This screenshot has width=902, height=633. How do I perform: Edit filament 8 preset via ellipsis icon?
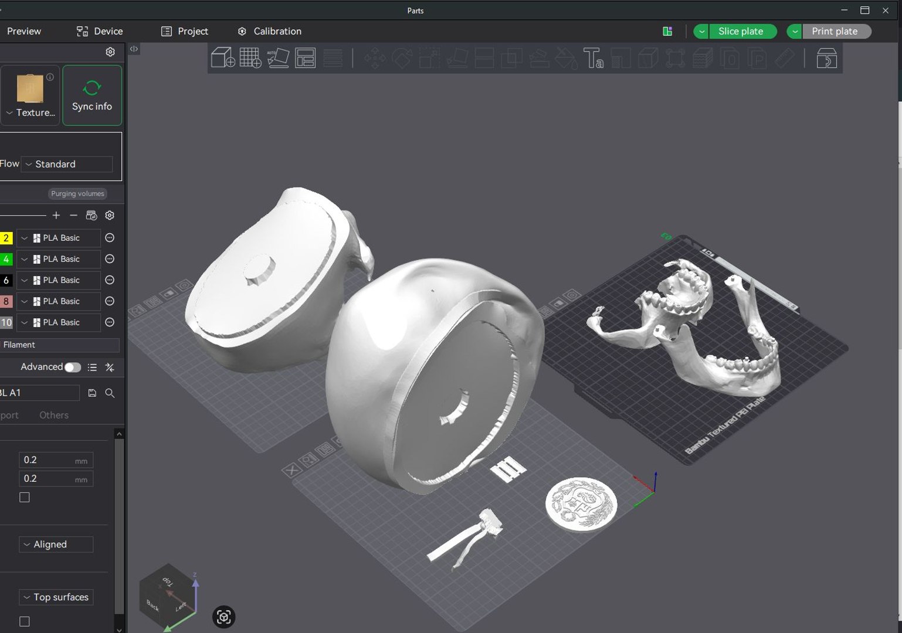[x=110, y=301]
